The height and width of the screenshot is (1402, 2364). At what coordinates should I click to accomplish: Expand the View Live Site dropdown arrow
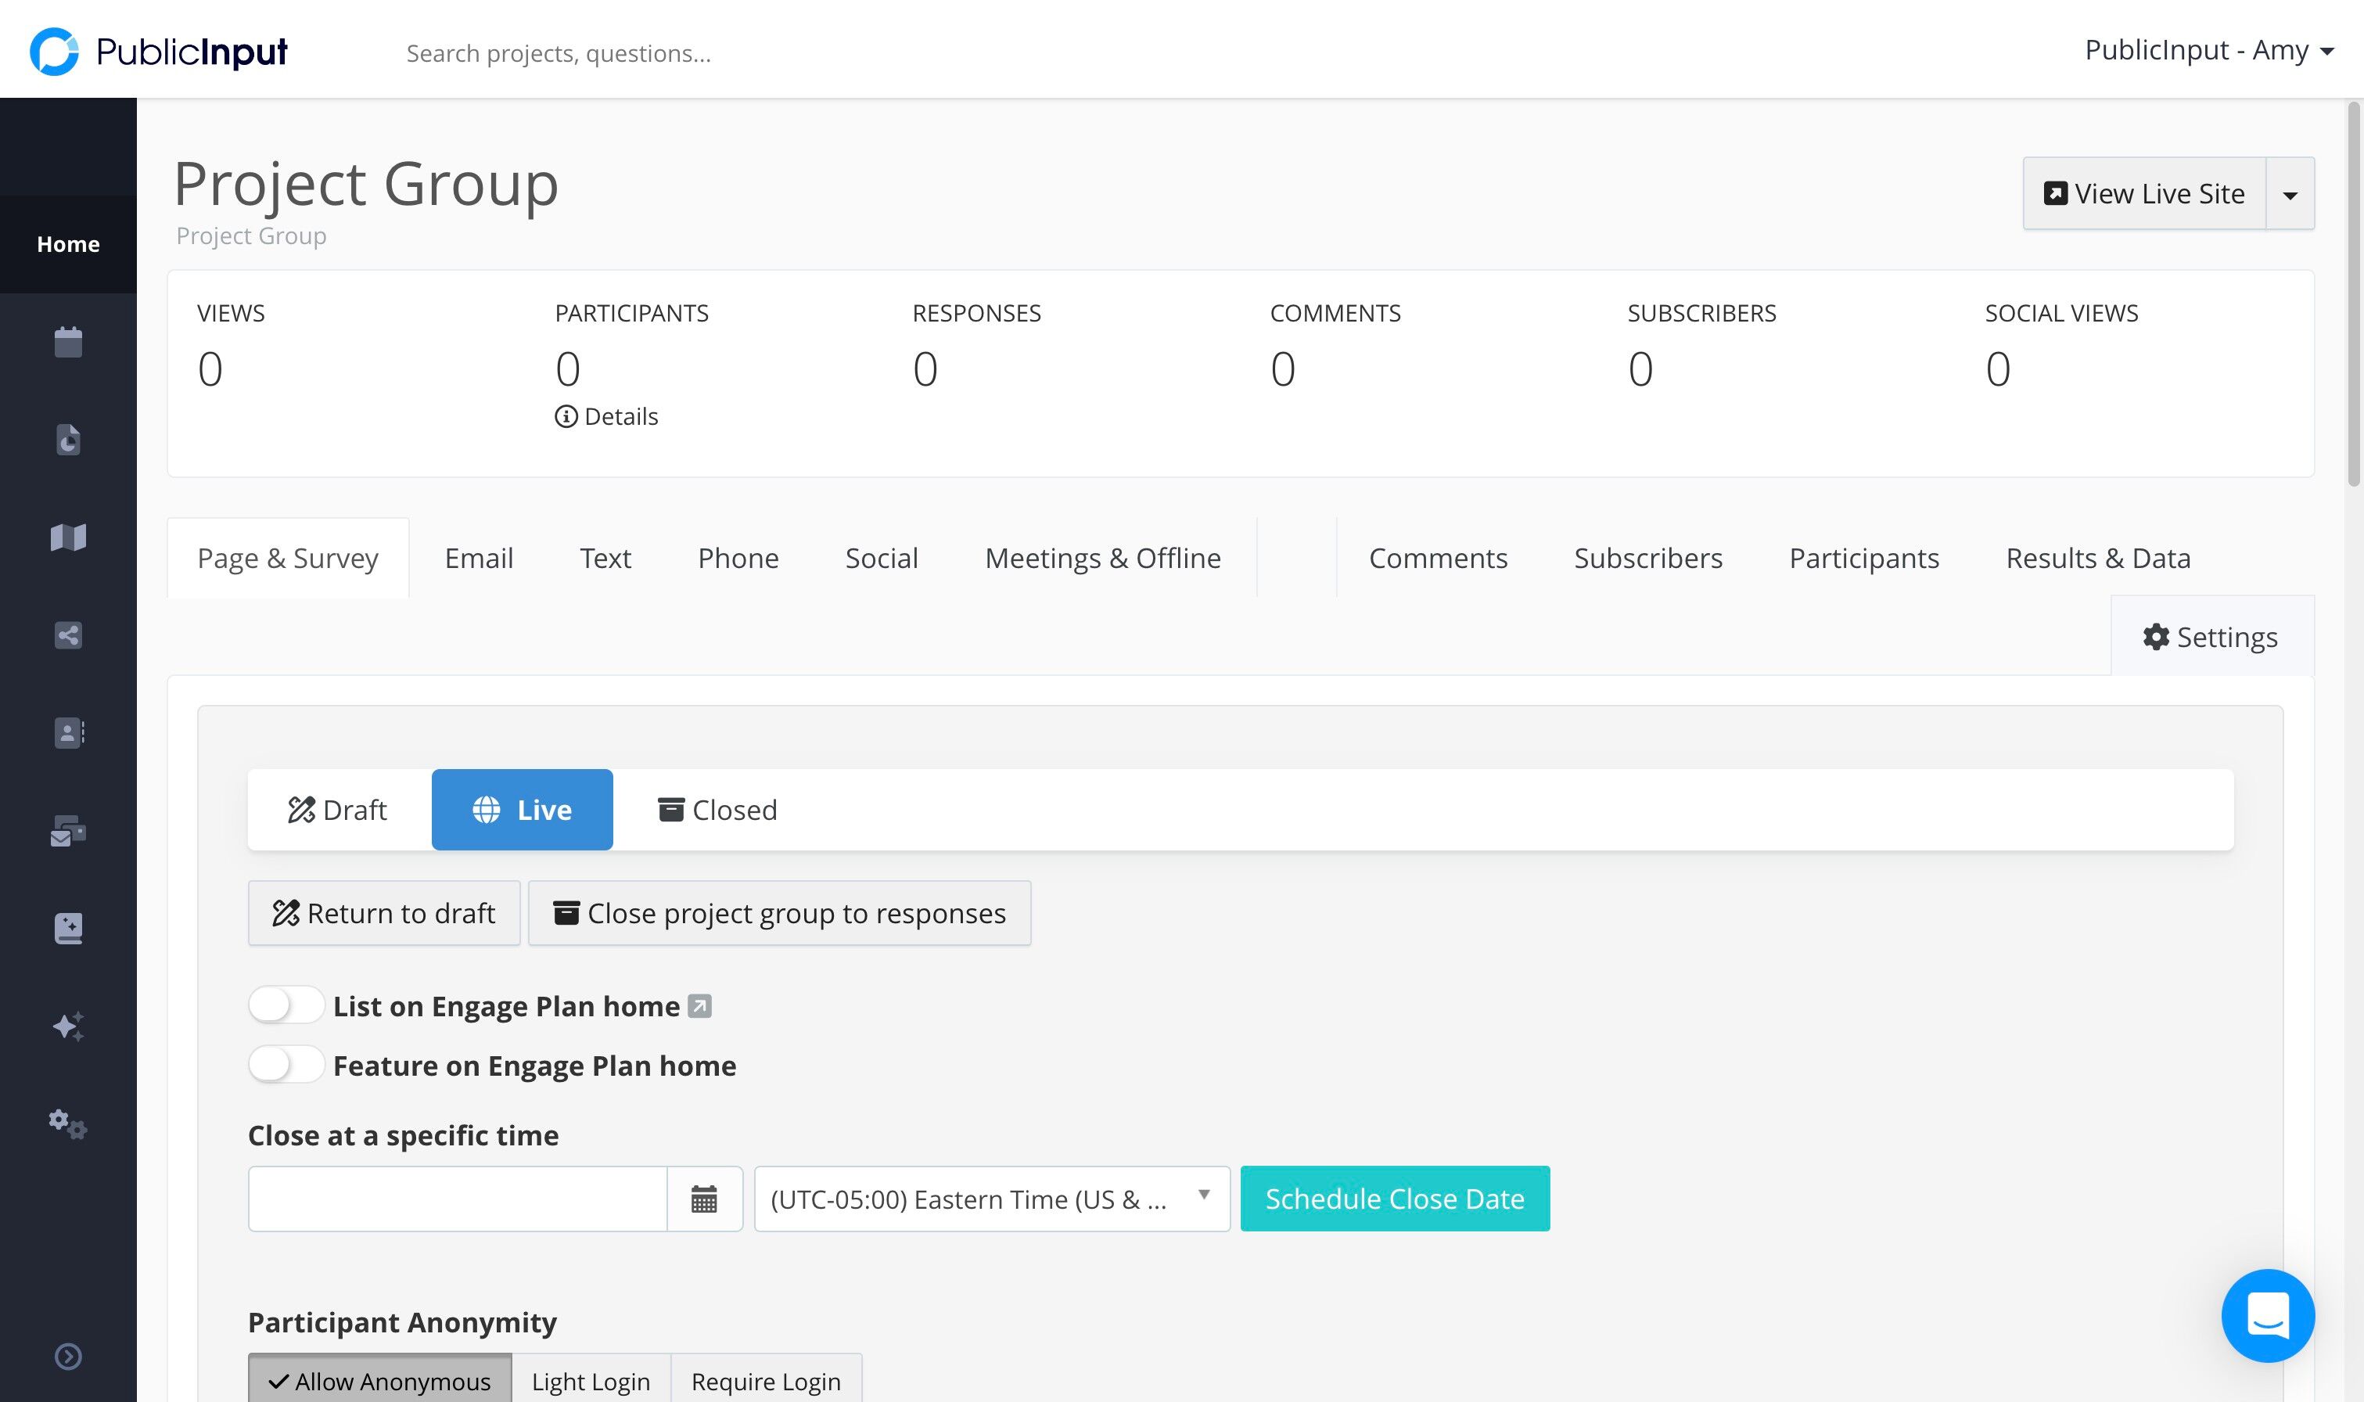(2290, 194)
